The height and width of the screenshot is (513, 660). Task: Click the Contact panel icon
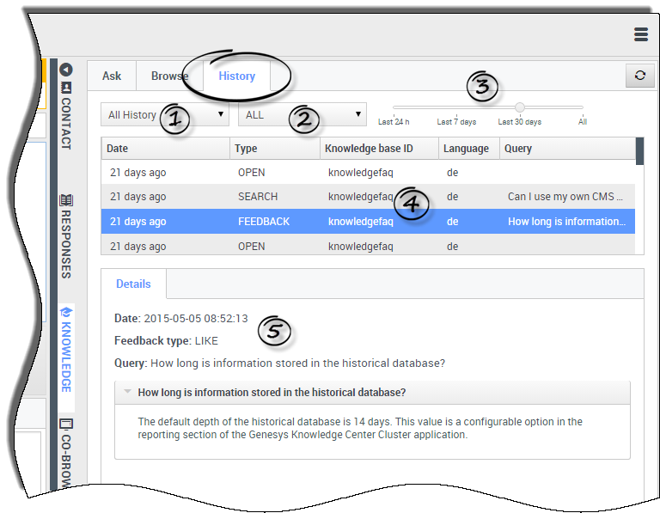(65, 88)
